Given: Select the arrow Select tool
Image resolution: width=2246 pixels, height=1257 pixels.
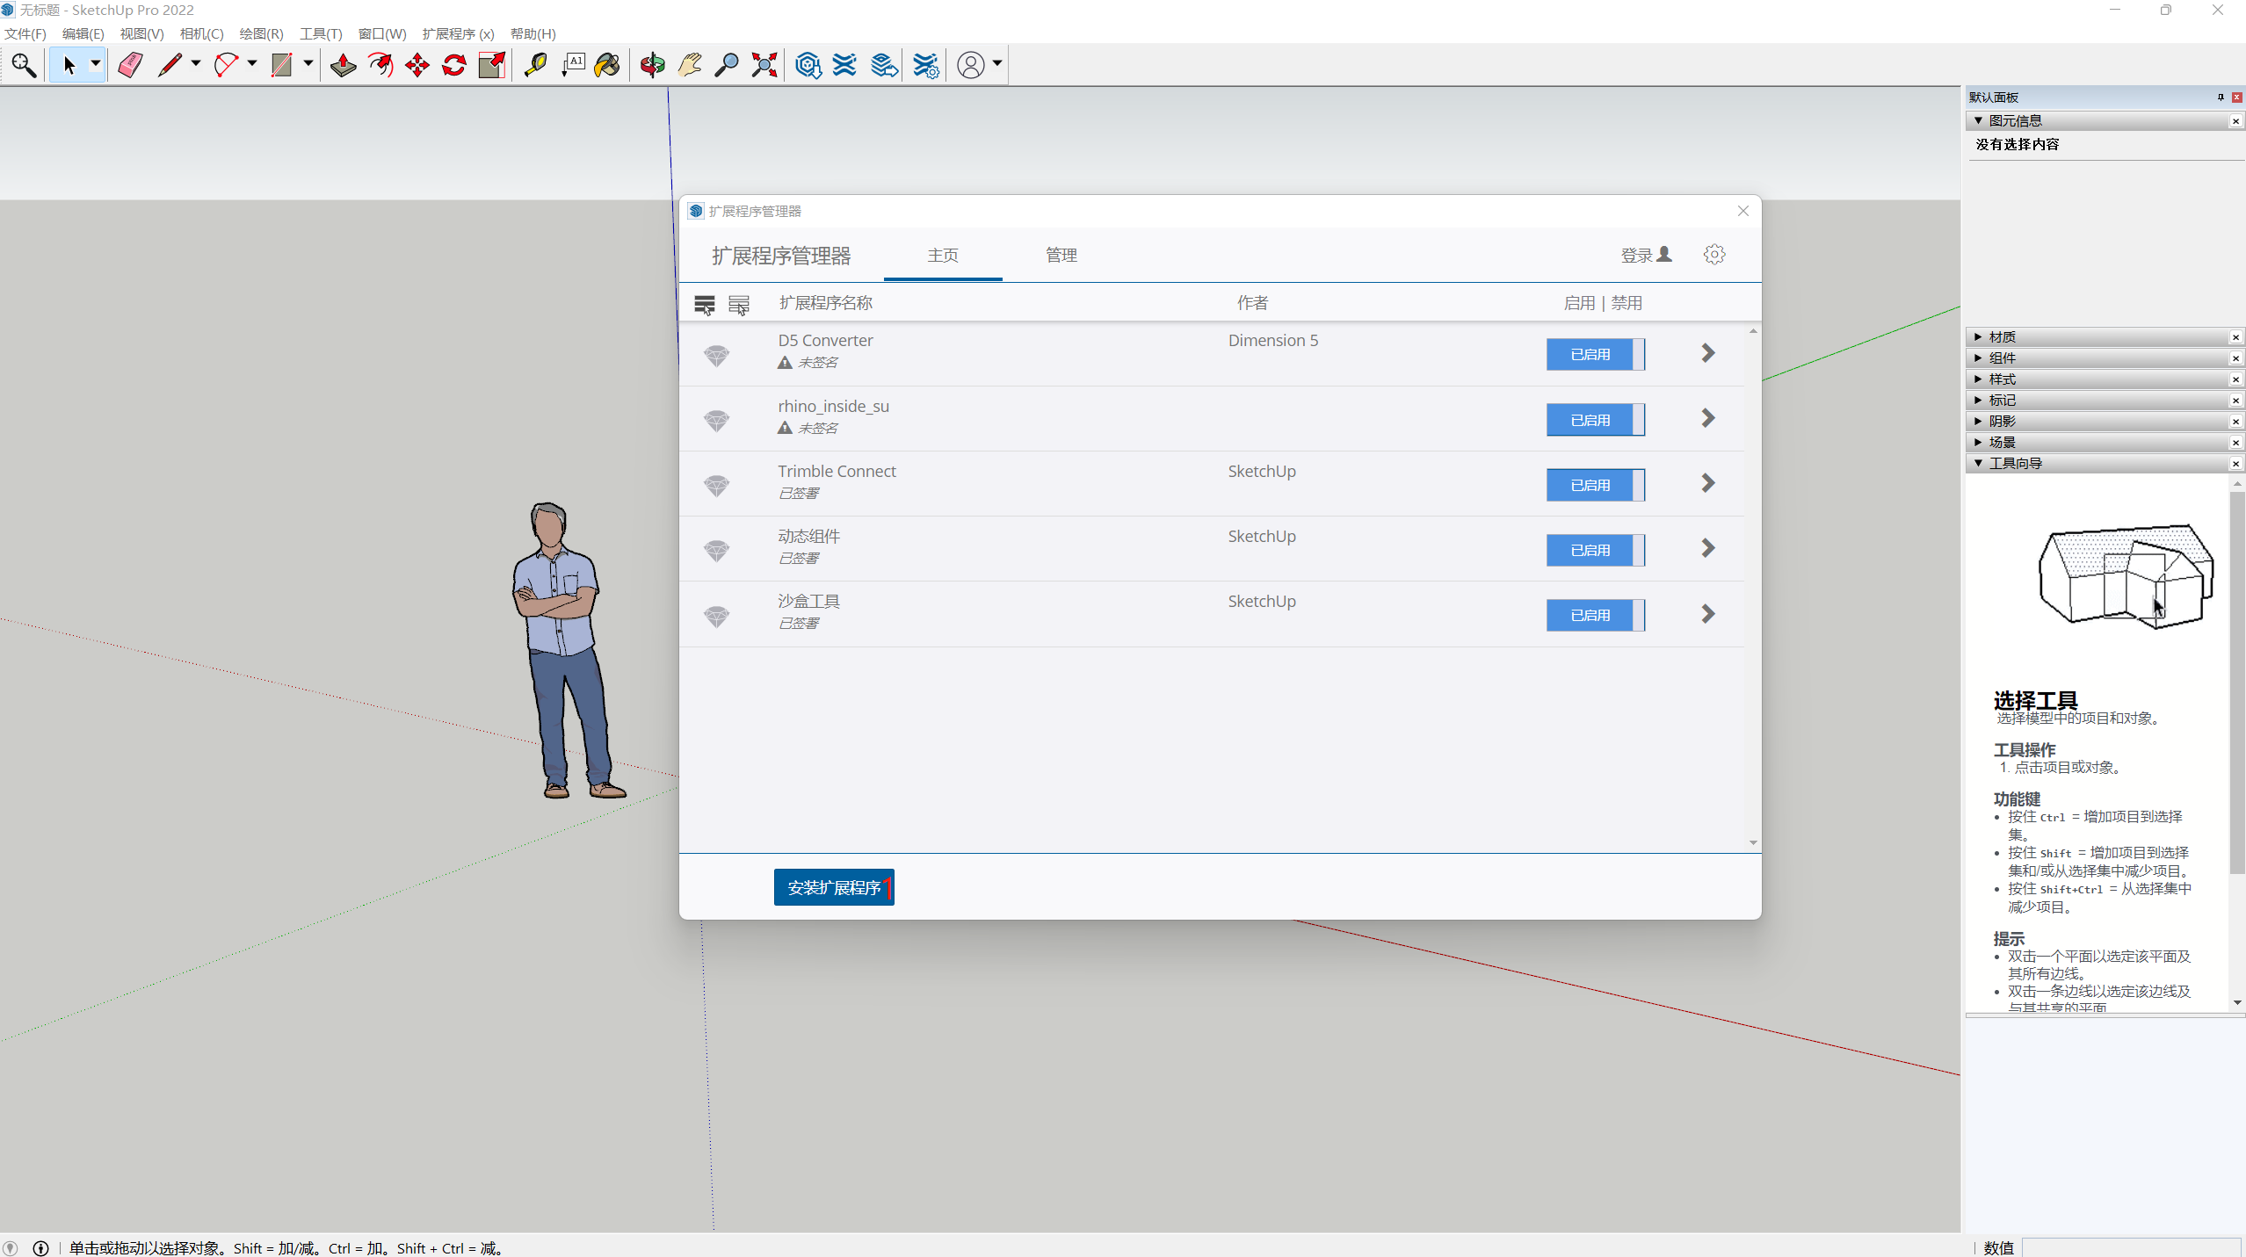Looking at the screenshot, I should click(x=69, y=65).
